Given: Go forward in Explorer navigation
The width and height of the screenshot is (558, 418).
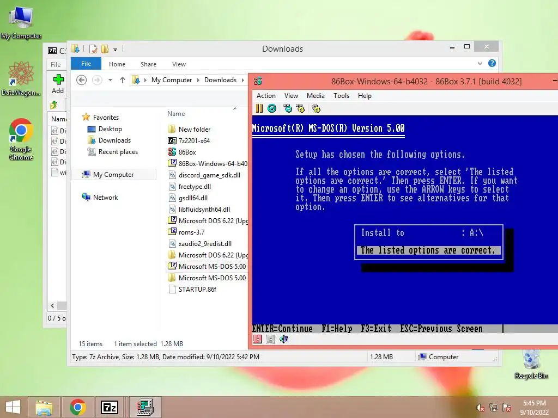Looking at the screenshot, I should click(x=97, y=80).
